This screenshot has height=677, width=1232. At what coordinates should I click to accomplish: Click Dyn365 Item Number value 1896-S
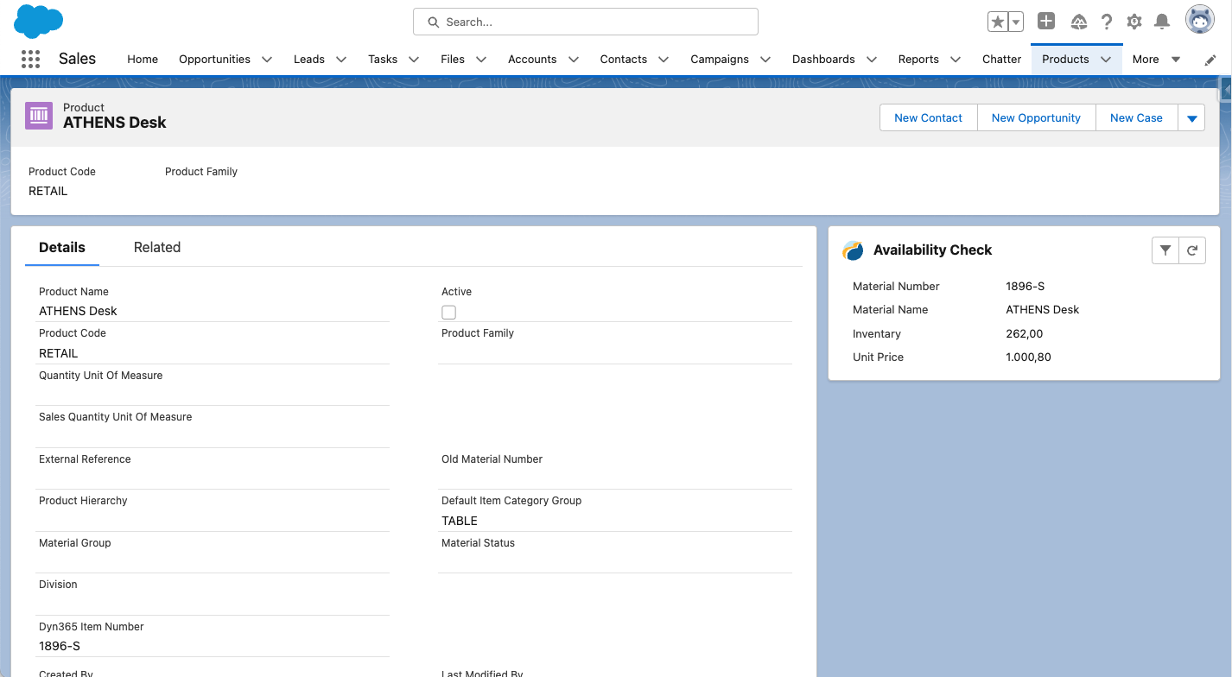(60, 646)
